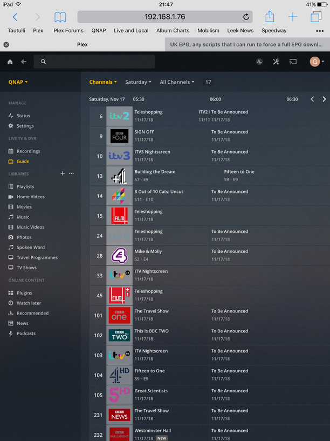The image size is (330, 441).
Task: Switch to UK EPG forum tab
Action: pyautogui.click(x=247, y=44)
